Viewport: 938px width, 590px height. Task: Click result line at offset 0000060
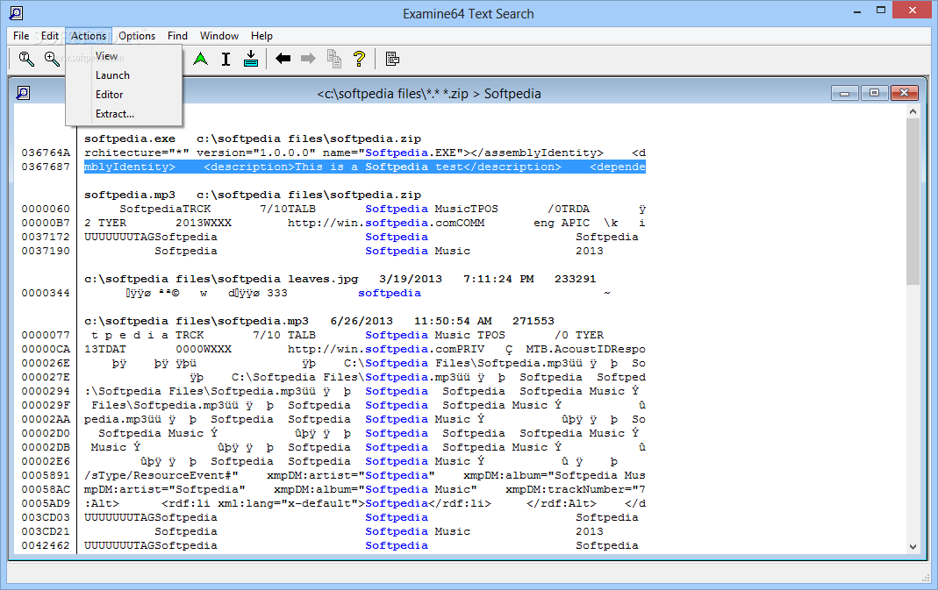click(365, 210)
